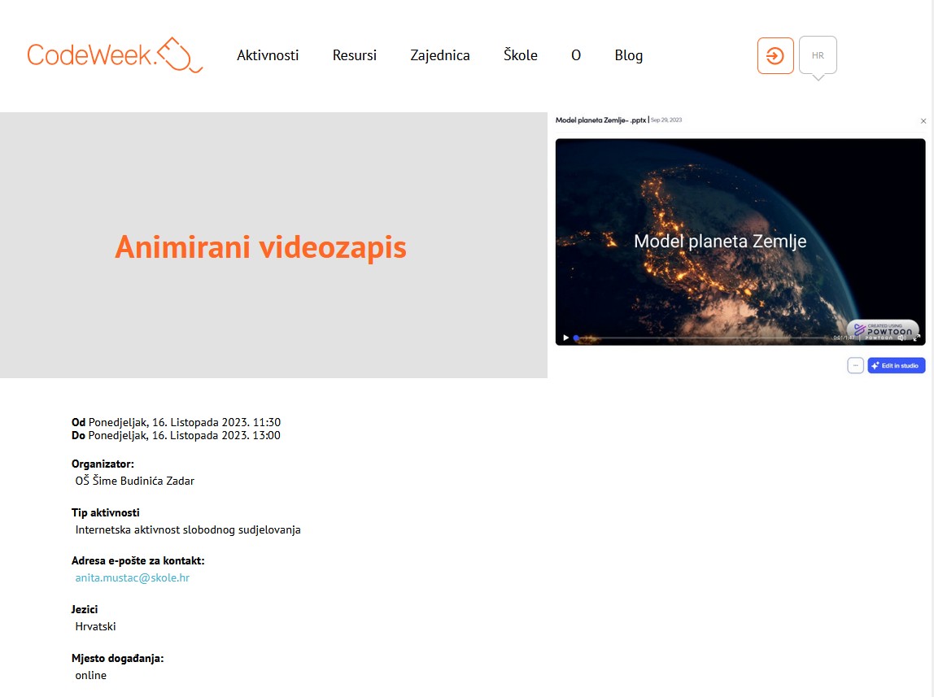This screenshot has width=934, height=697.
Task: Click 'Internetska aktivnost slobodnog sudjelovanja' text
Action: (x=188, y=529)
